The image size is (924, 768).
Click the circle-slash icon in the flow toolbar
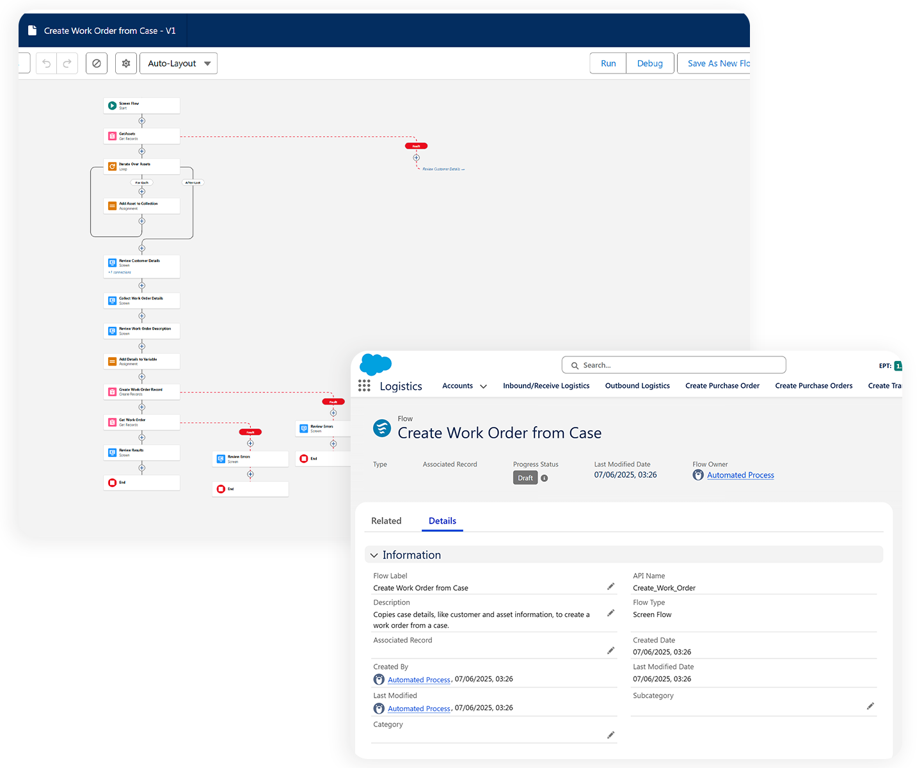pyautogui.click(x=97, y=63)
